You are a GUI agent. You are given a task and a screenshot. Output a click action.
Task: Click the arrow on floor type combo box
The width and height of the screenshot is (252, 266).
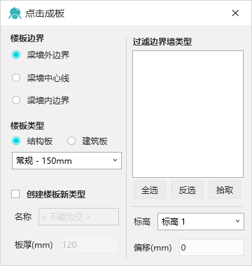pyautogui.click(x=115, y=160)
